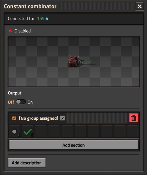The height and width of the screenshot is (175, 147).
Task: Open the Add description button
Action: pyautogui.click(x=27, y=163)
